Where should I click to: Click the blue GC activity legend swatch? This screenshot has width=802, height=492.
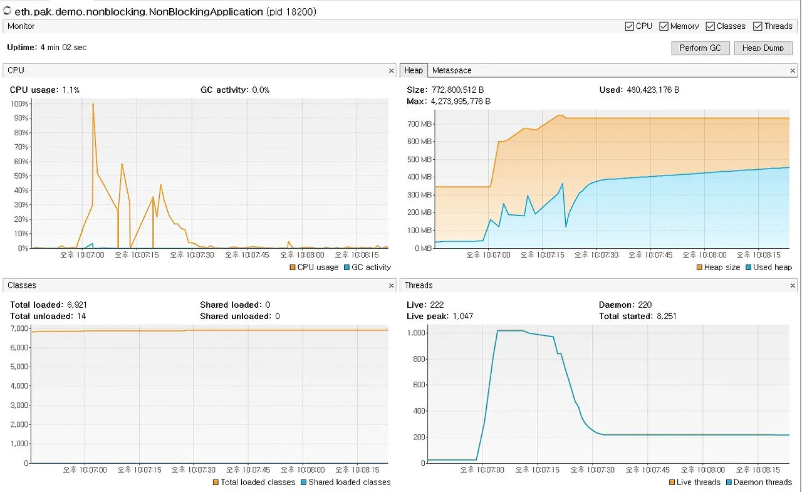pos(347,268)
